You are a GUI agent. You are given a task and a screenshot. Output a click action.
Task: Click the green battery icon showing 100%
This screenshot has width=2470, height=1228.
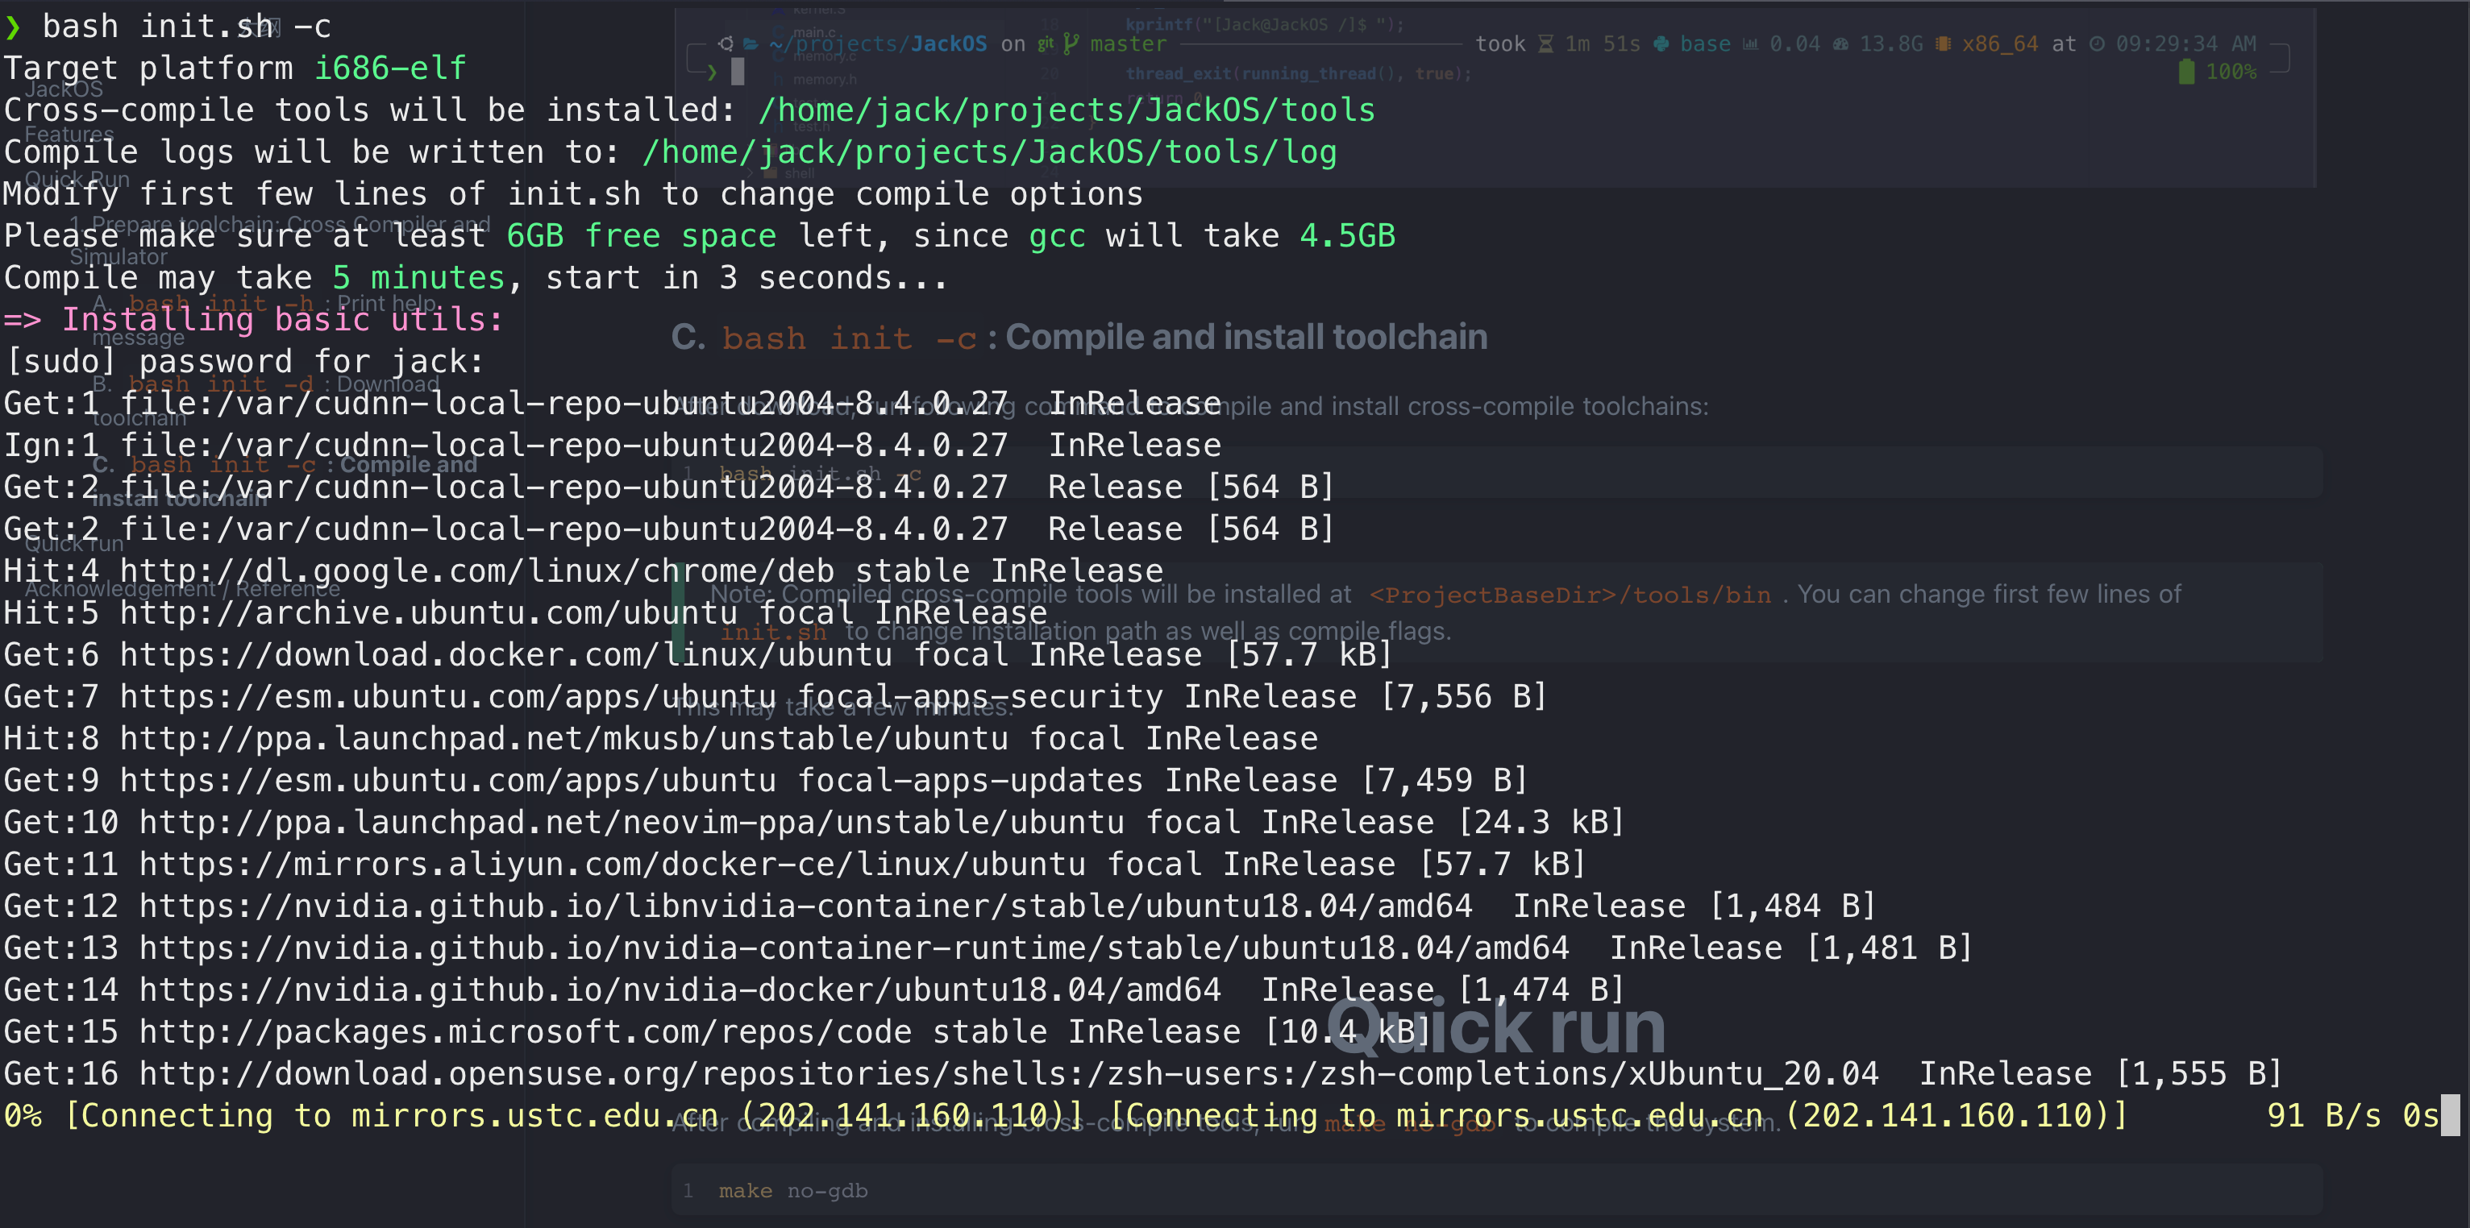point(2186,72)
